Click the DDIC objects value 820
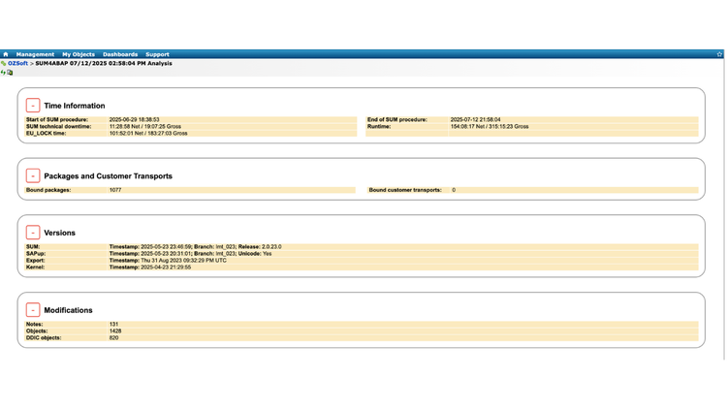Image resolution: width=727 pixels, height=409 pixels. [x=113, y=337]
